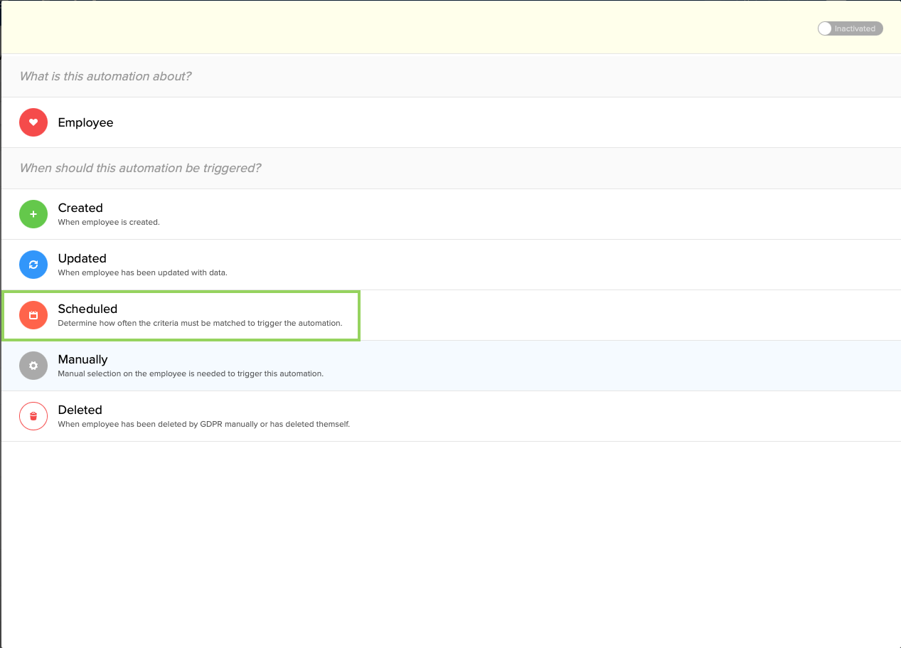Click the red trash Deleted icon

33,416
